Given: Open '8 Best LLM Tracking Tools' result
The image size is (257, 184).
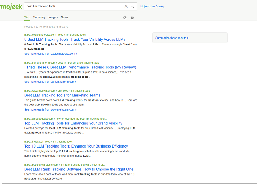Looking at the screenshot, I should coord(75,39).
